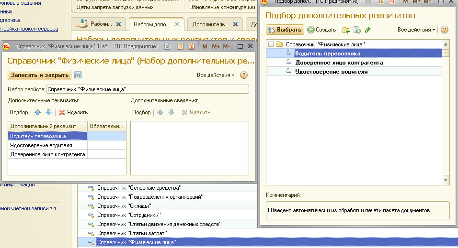This screenshot has width=458, height=248.
Task: Click the greyed up arrow under Дополнительные сведения
Action: tap(160, 112)
